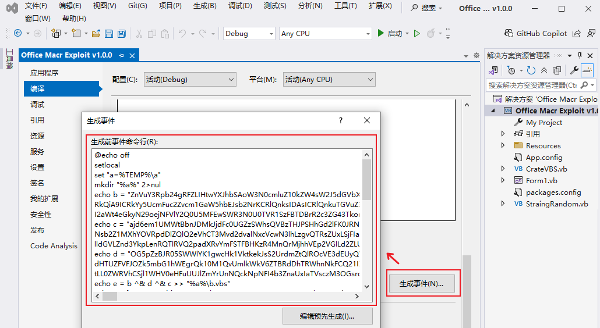Click the Add New Item toolbar icon
This screenshot has height=328, width=600.
[x=76, y=34]
